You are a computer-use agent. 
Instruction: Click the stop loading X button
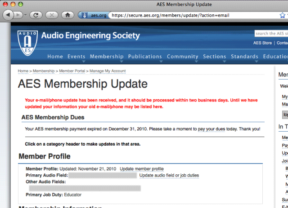(52, 15)
